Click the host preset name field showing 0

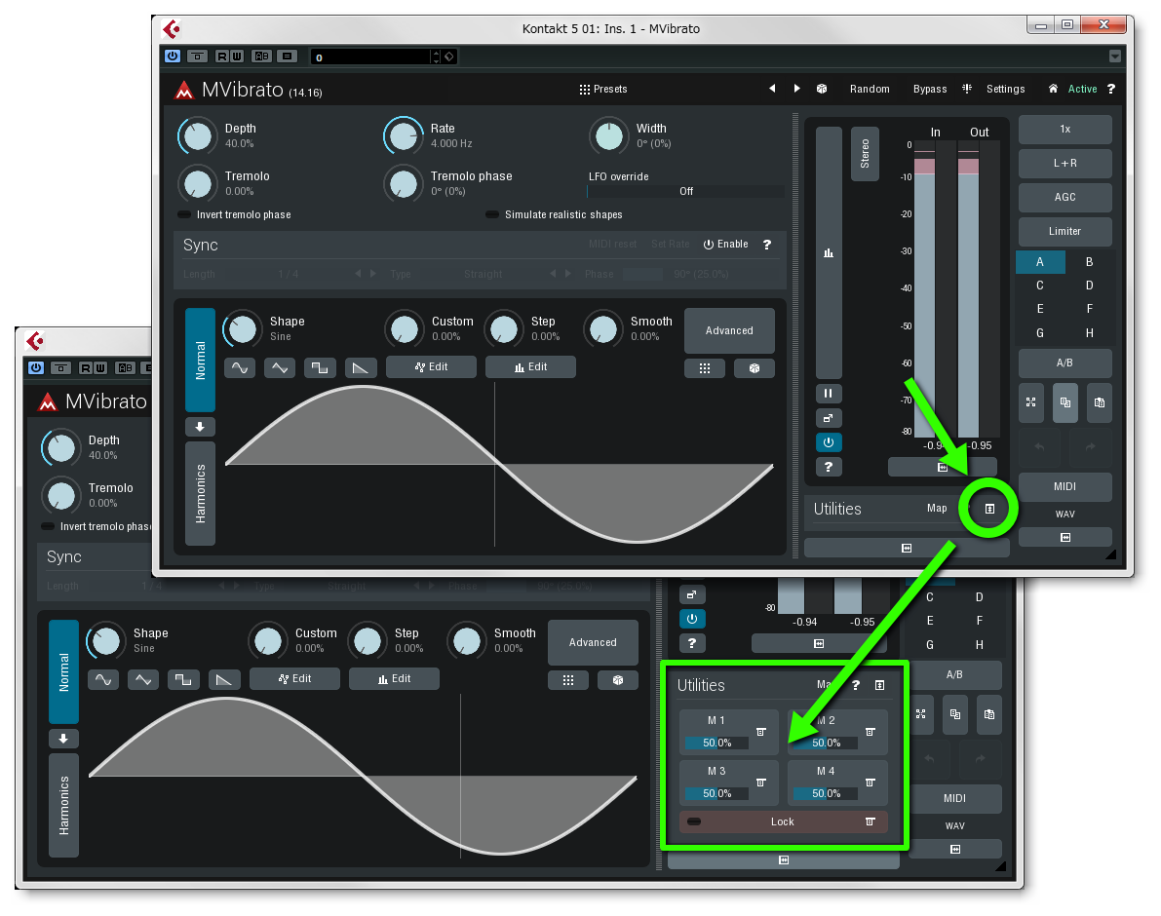370,57
